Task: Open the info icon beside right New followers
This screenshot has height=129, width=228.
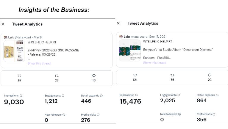Action: click(x=179, y=114)
